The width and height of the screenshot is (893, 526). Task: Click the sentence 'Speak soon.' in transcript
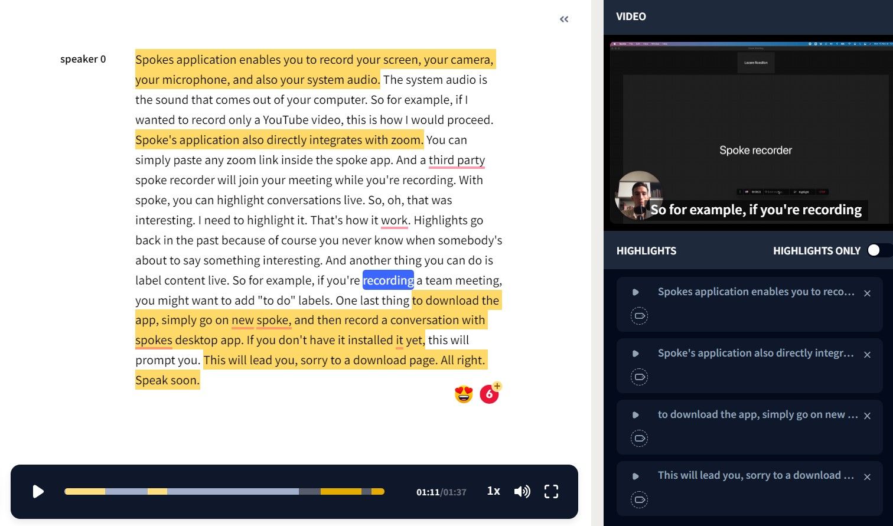point(168,380)
